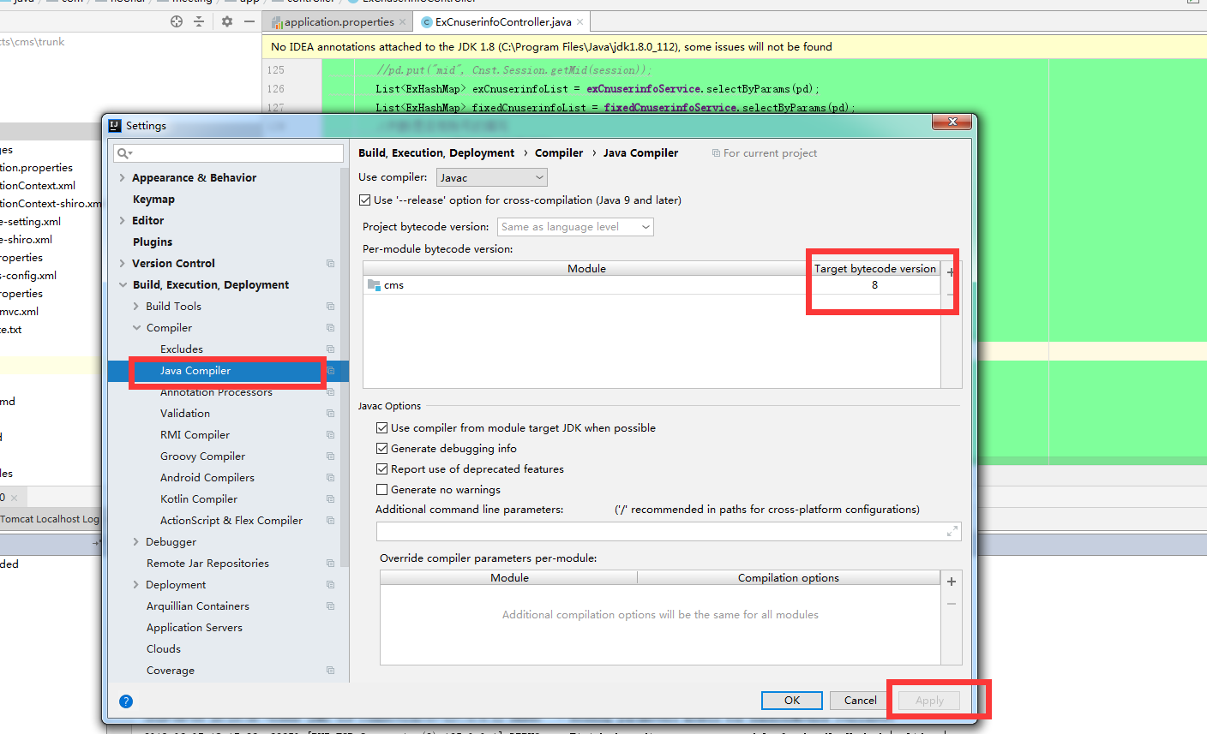
Task: Switch to ExCnuserinfoController.java editor tab
Action: (502, 22)
